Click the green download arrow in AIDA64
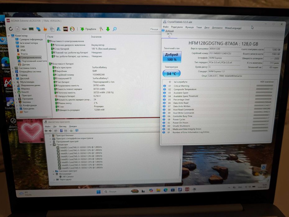This screenshot has width=289, height=217. 108,29
